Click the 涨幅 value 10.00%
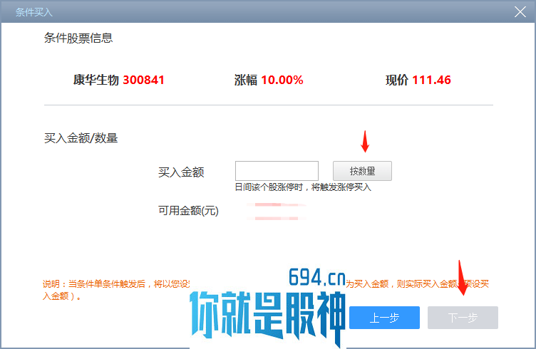The image size is (536, 349). pos(282,80)
